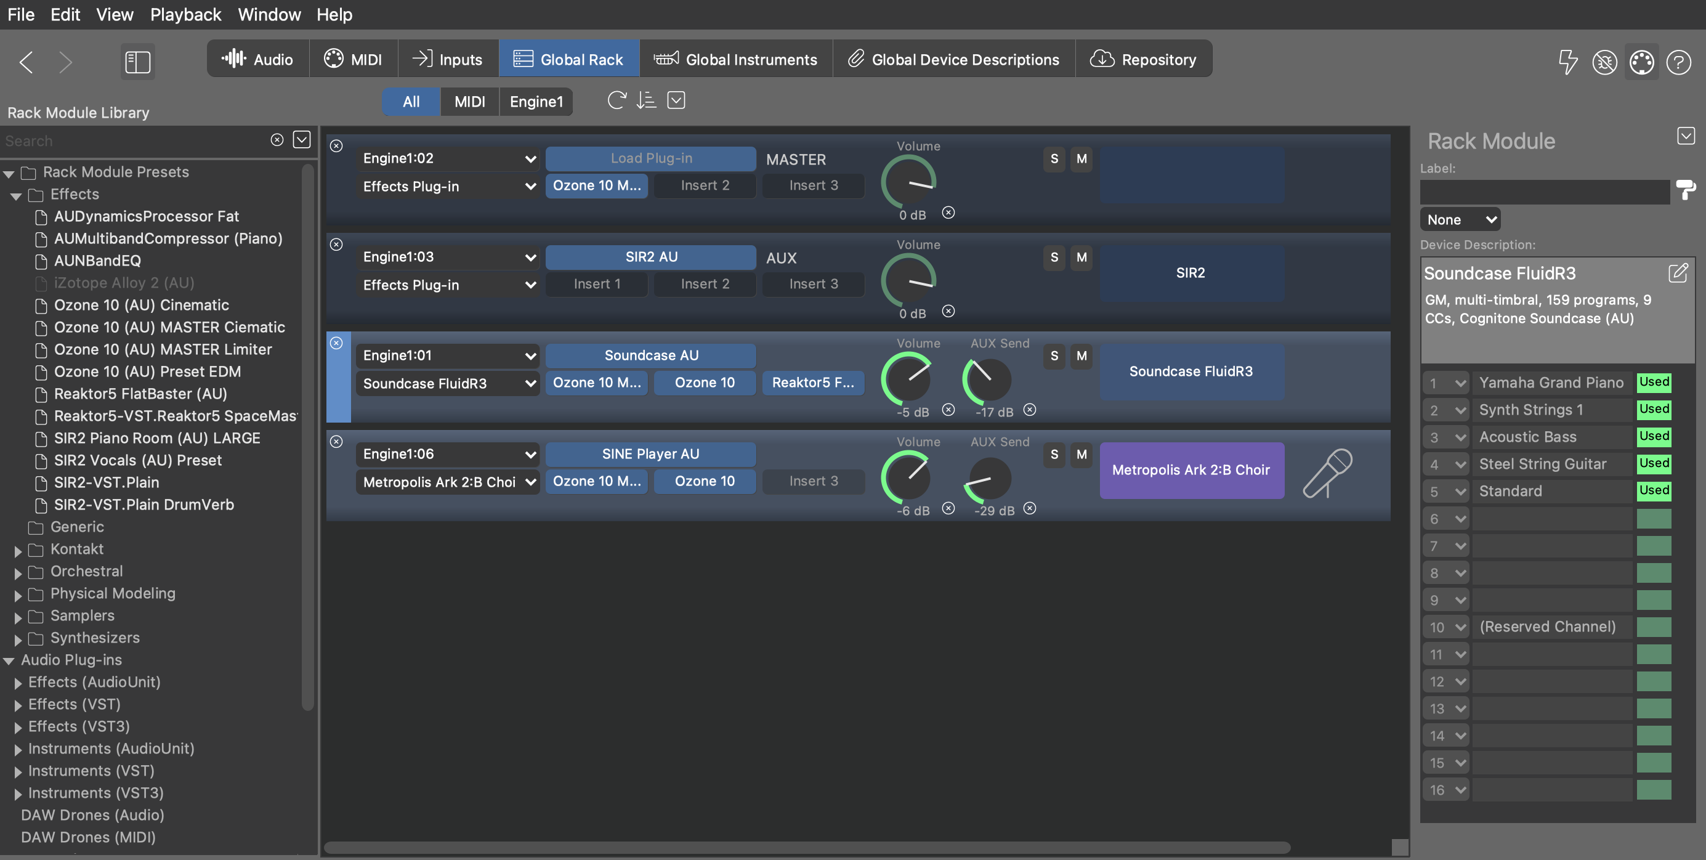Open the rack options menu icon
The height and width of the screenshot is (860, 1706).
point(676,100)
